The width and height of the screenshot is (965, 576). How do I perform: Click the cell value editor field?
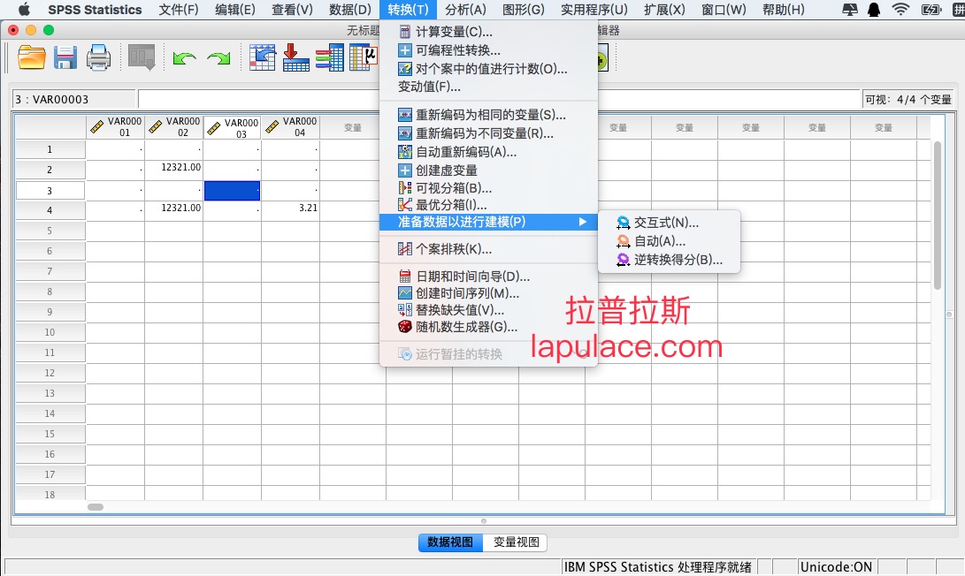point(499,99)
